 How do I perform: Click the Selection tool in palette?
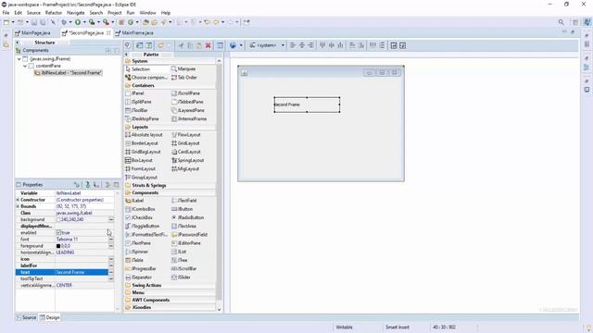pyautogui.click(x=138, y=69)
